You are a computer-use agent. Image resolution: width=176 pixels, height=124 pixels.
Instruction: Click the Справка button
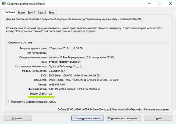coord(18,118)
